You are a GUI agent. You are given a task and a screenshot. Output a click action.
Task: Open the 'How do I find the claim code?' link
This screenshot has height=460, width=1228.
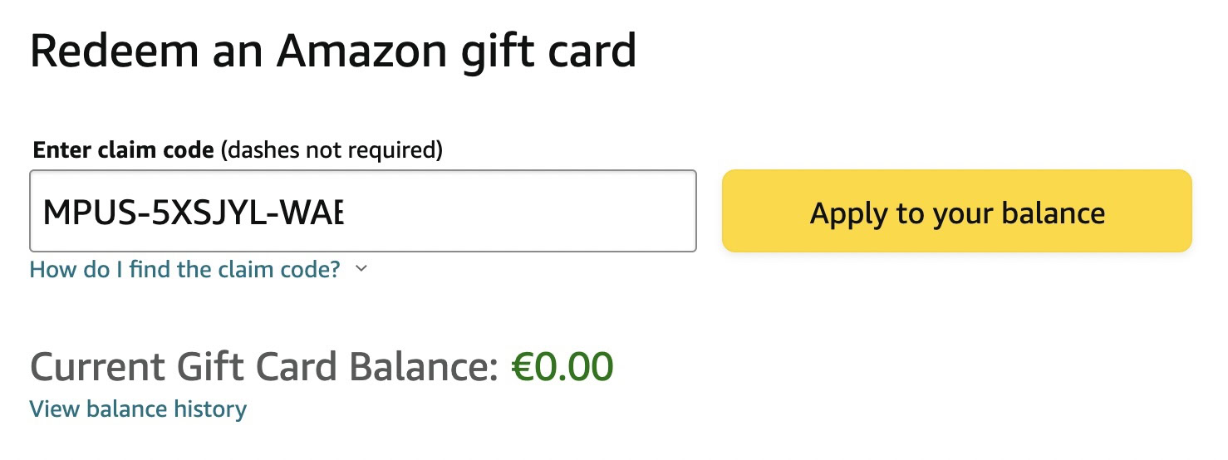(x=184, y=269)
